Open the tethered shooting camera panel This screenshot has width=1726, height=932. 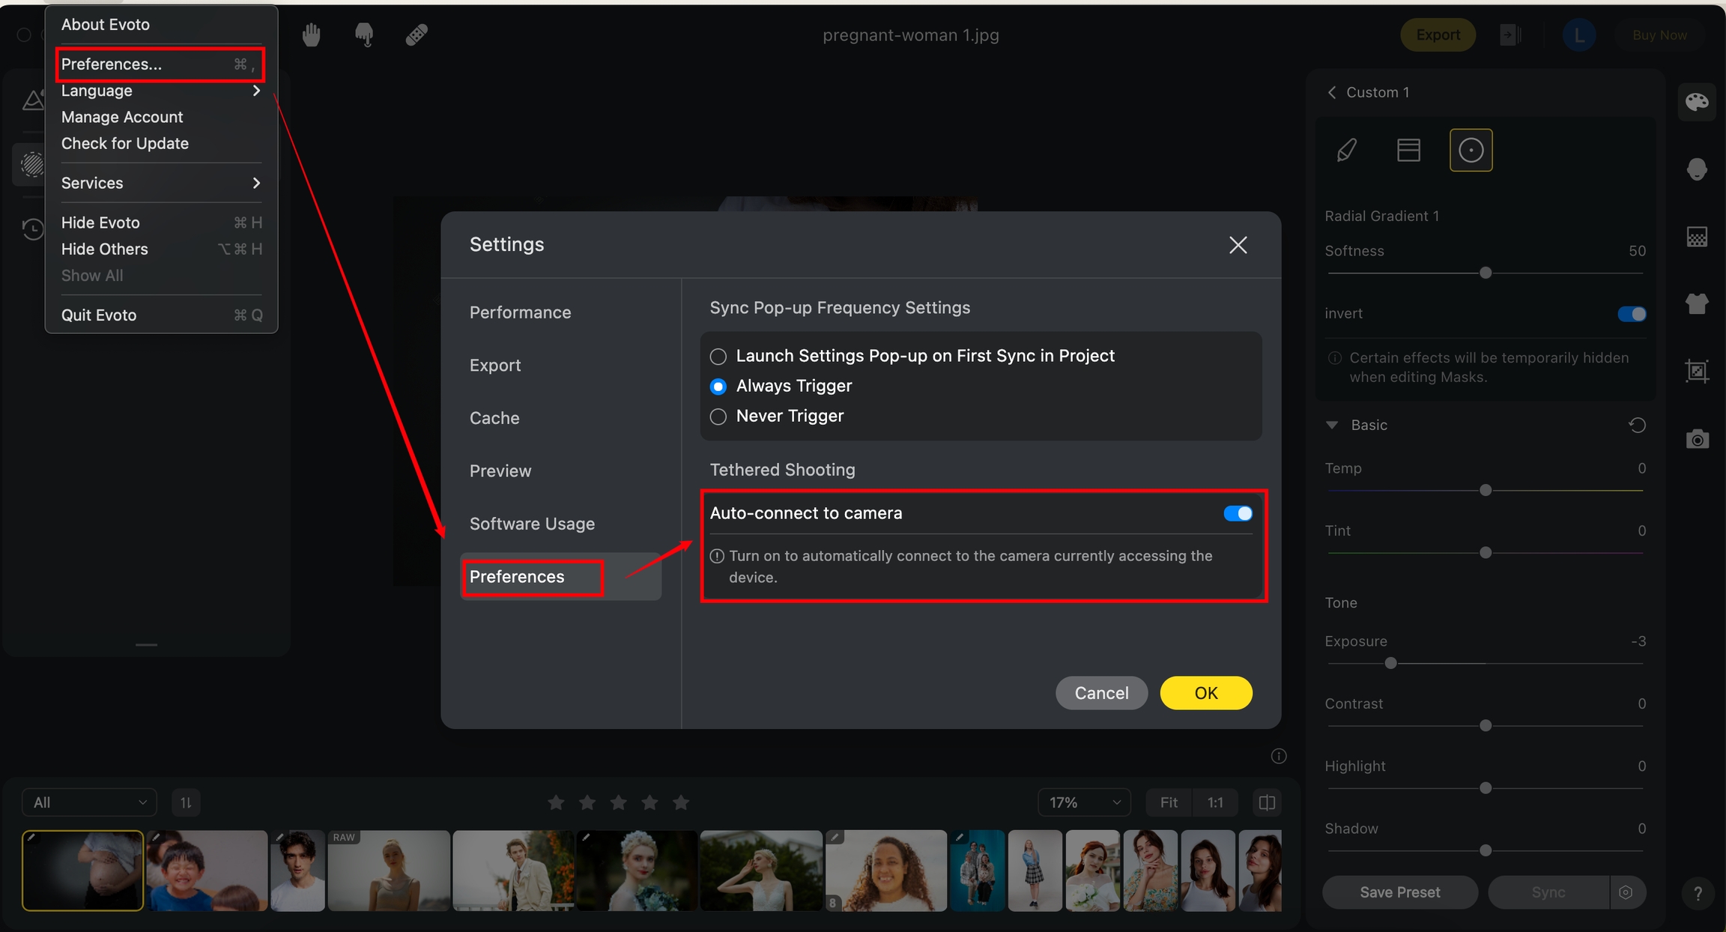click(1697, 439)
